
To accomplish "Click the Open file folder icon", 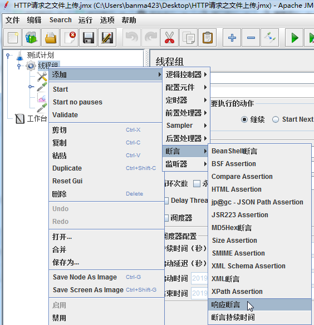I will click(51, 38).
